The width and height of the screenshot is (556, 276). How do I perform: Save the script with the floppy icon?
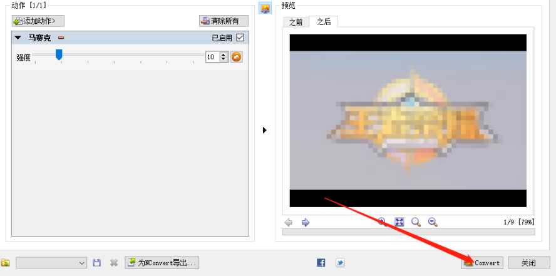tap(96, 262)
